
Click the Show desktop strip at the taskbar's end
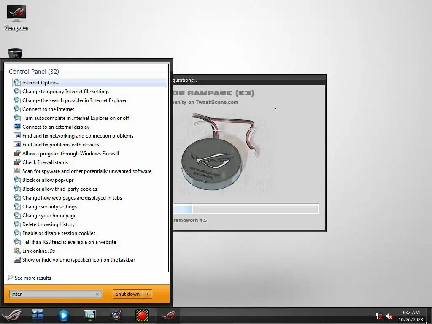[429, 316]
